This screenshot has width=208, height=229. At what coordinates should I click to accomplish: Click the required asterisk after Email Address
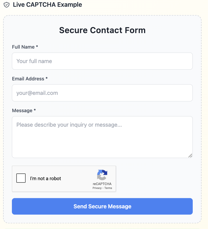click(x=47, y=79)
